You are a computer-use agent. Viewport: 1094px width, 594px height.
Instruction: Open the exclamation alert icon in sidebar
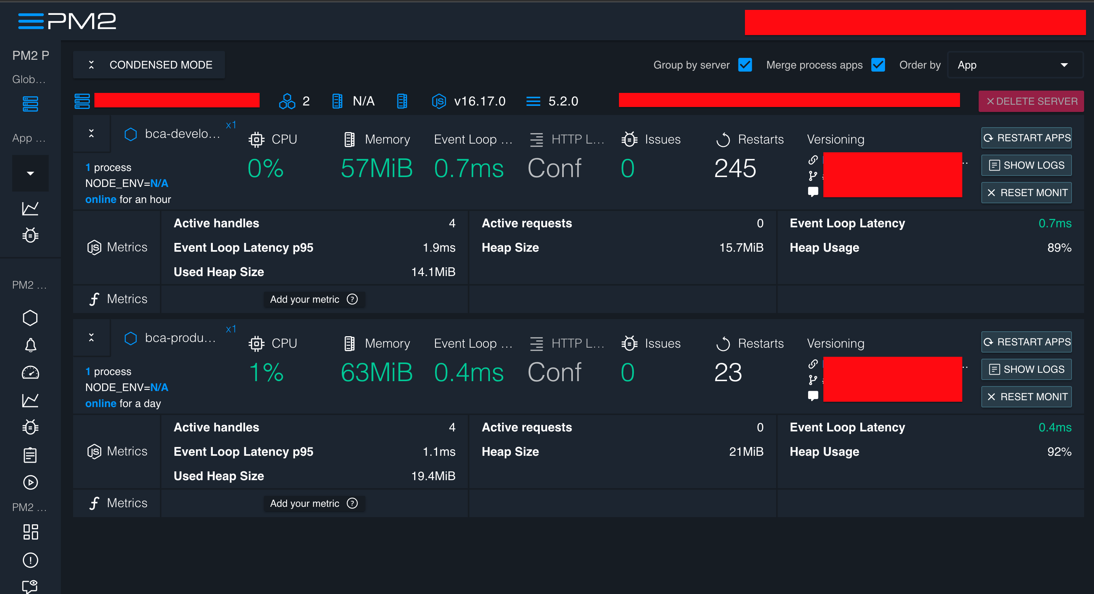click(x=30, y=560)
